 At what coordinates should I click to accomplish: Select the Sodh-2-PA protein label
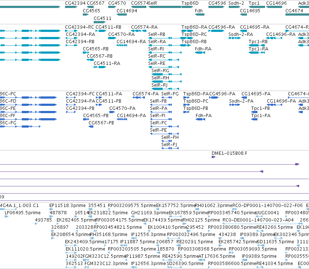pyautogui.click(x=241, y=101)
